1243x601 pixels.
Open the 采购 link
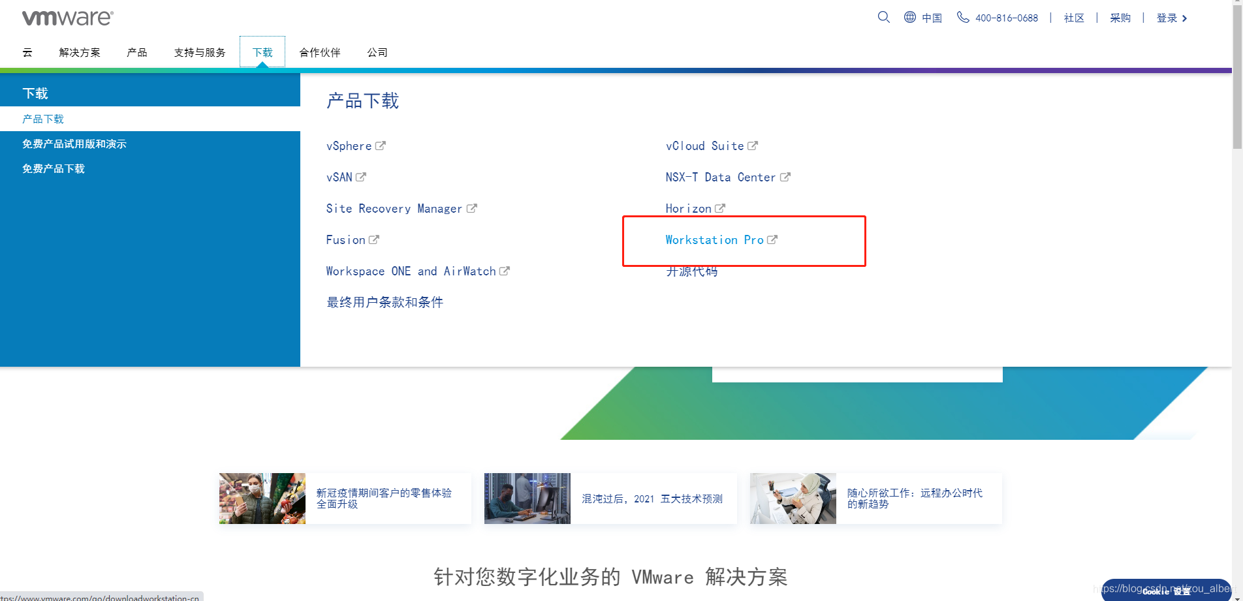tap(1120, 18)
